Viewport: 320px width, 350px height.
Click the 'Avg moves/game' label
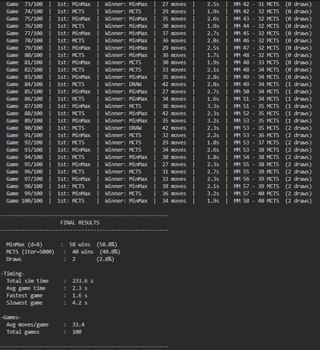coord(27,325)
